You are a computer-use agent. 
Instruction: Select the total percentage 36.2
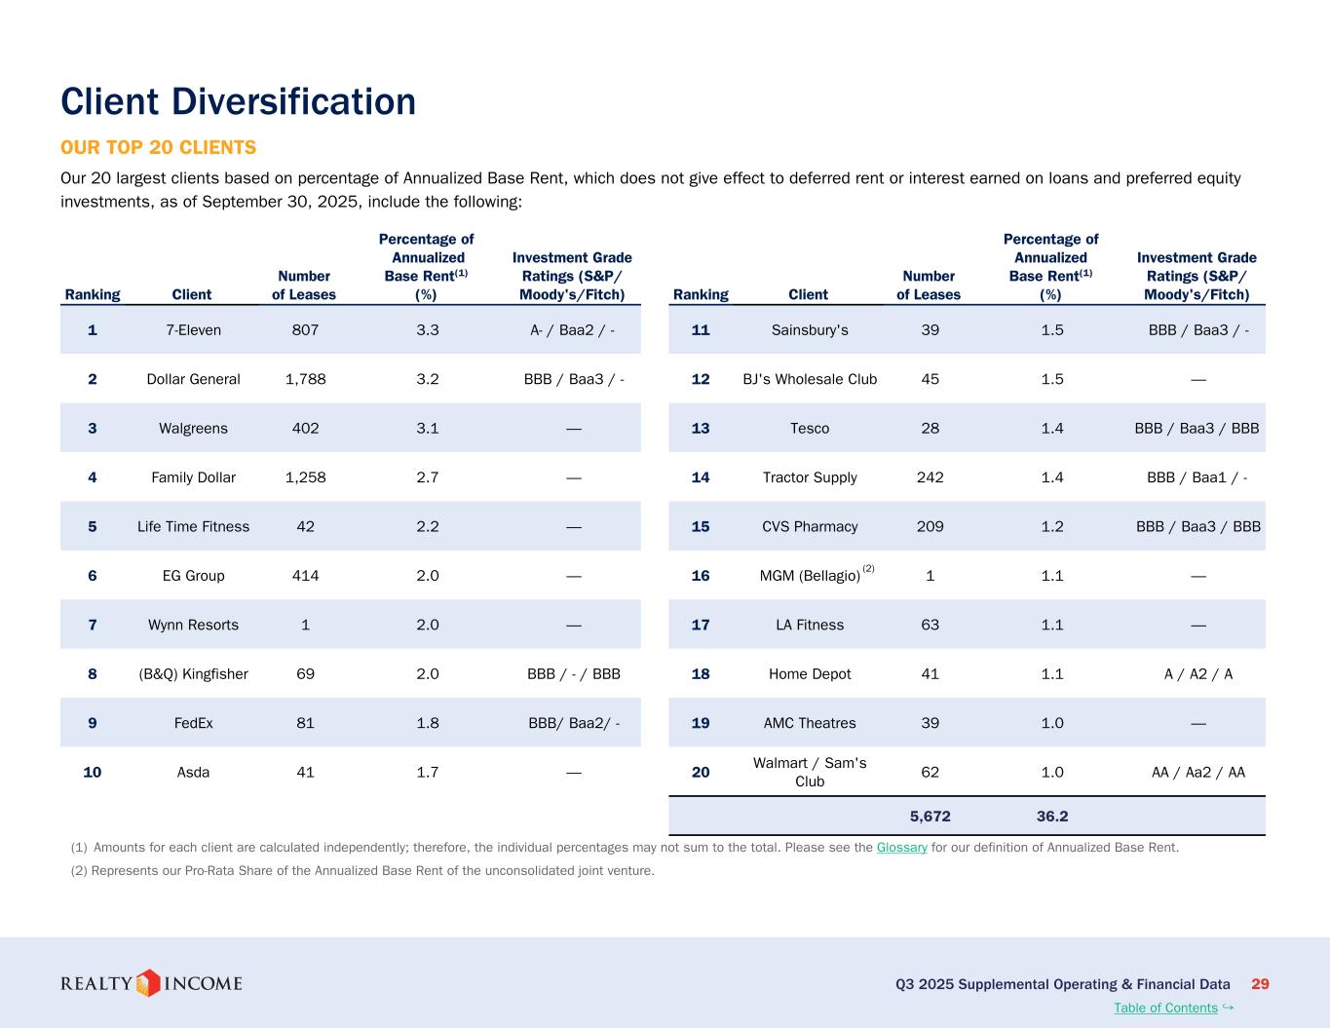pos(1051,817)
